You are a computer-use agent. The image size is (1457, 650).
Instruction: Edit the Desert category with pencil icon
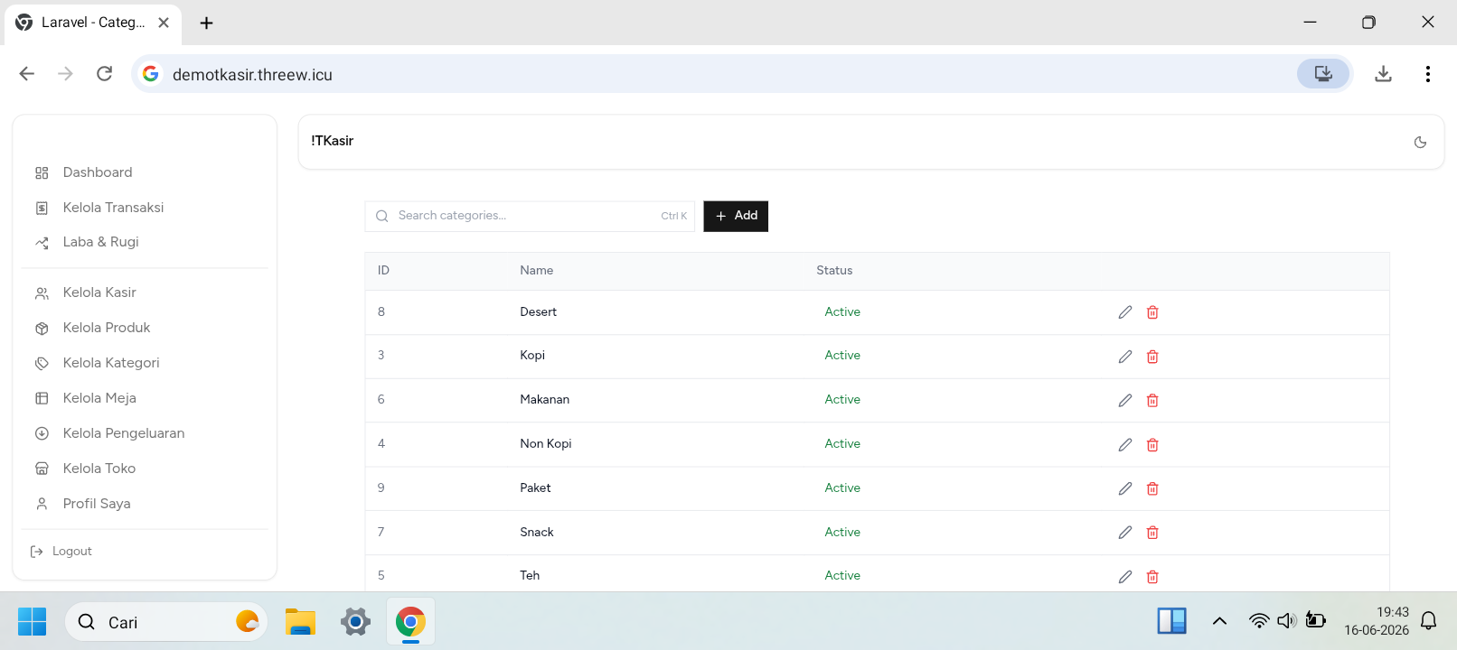point(1125,312)
